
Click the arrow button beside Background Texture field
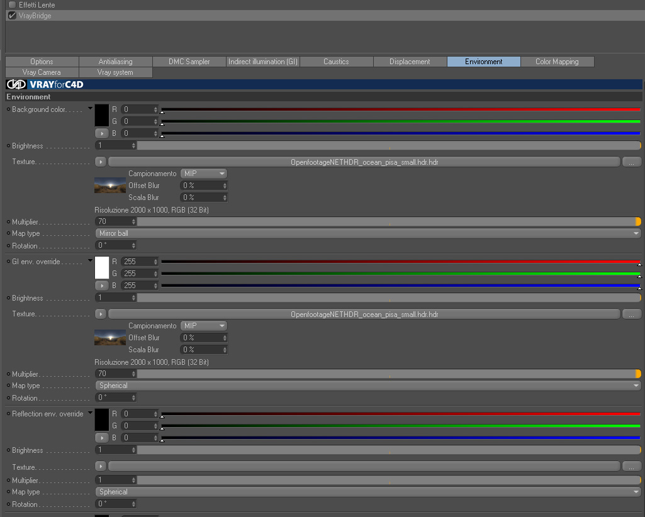(101, 162)
